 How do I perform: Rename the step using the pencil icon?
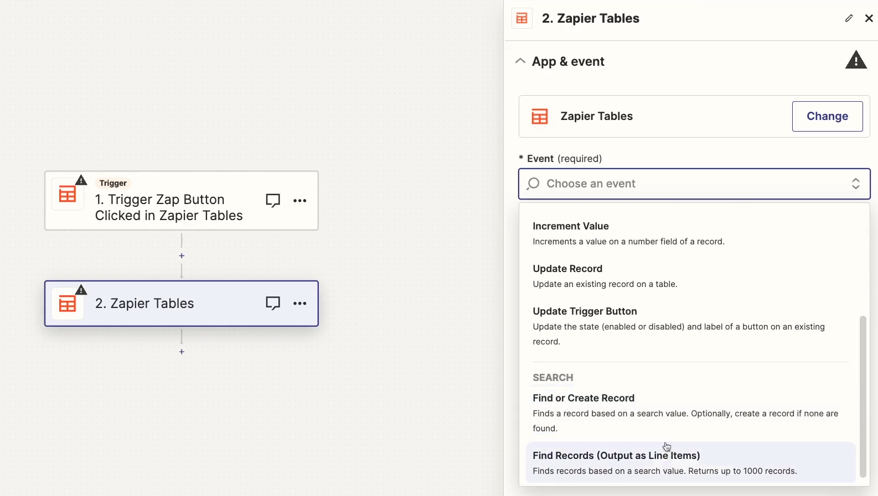(x=849, y=18)
